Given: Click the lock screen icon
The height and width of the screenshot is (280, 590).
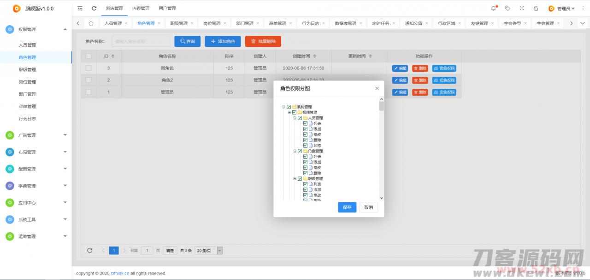Looking at the screenshot, I should click(536, 8).
